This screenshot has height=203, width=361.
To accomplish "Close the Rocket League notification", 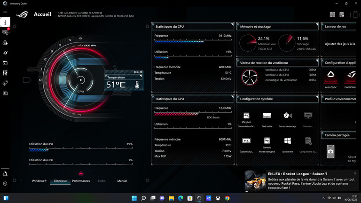I will 355,173.
